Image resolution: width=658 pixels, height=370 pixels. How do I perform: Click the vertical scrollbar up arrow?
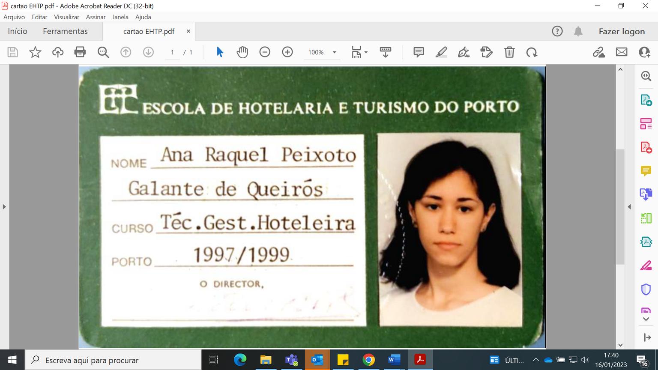620,69
